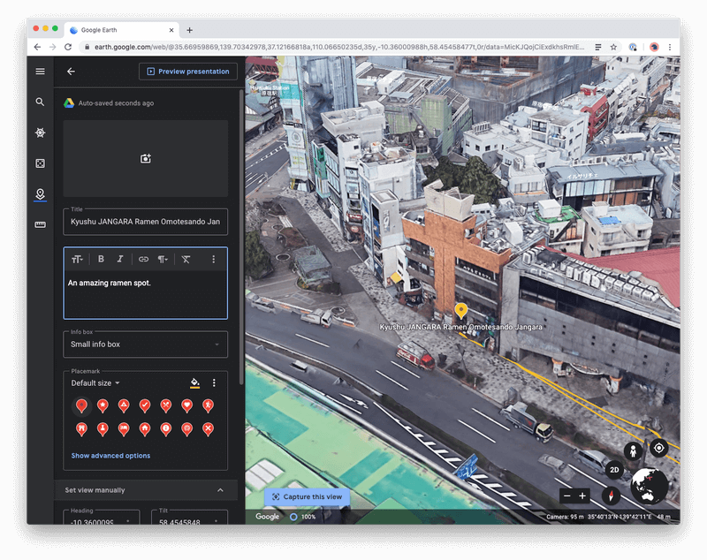Select the Measure ruler tool in sidebar

(x=40, y=225)
